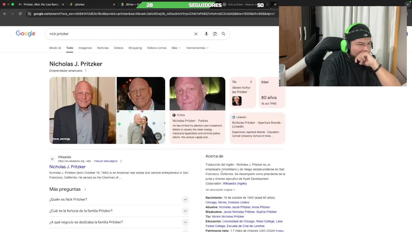Screen dimensions: 412x232
Task: Open Nicholas J. Pritzker Wikipedia result
Action: [x=67, y=167]
